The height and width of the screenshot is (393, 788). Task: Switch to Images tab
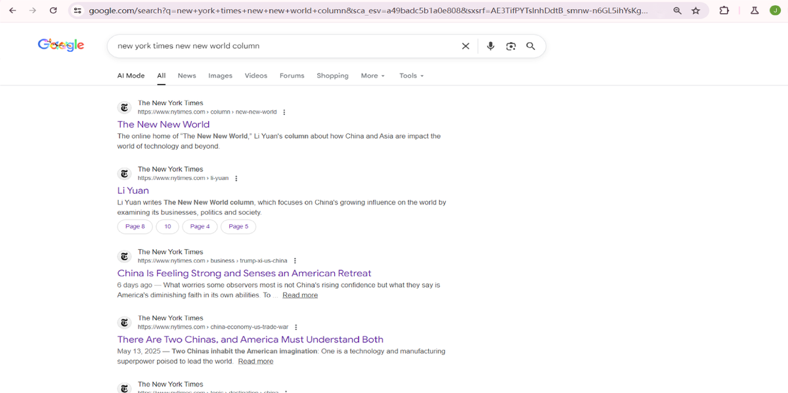(x=220, y=76)
